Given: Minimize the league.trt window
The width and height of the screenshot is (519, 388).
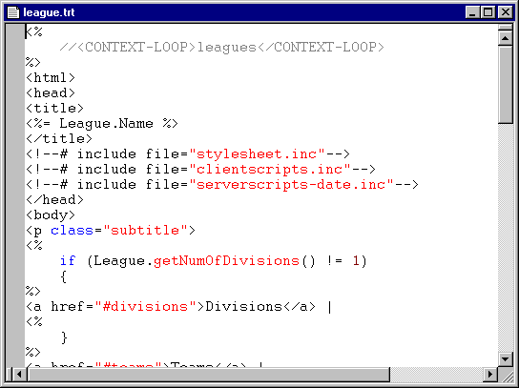Looking at the screenshot, I should [472, 12].
